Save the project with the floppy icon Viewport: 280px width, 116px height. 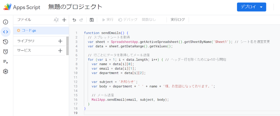[92, 20]
